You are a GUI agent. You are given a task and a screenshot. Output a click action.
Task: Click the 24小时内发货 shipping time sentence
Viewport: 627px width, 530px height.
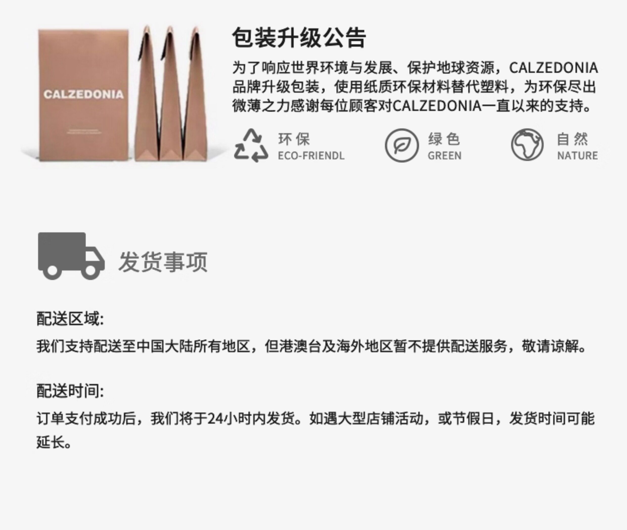(x=316, y=419)
